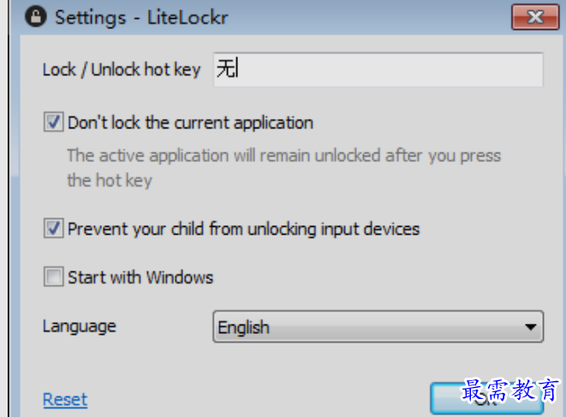The height and width of the screenshot is (417, 566).
Task: Click the "Language" label text
Action: click(80, 327)
